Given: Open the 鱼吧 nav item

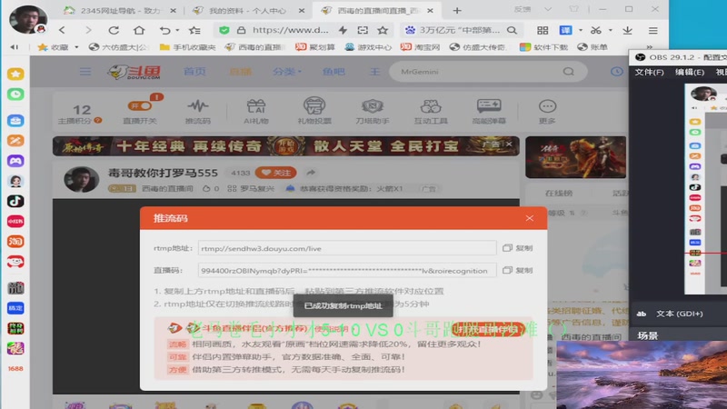Looking at the screenshot, I should point(334,72).
